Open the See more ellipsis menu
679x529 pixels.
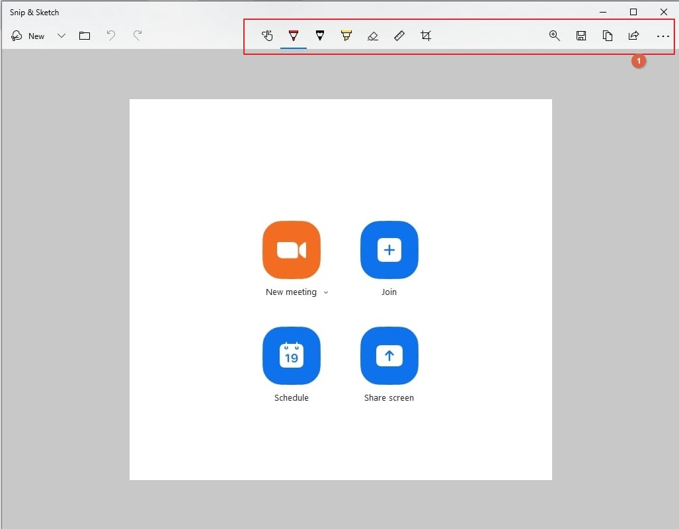(662, 36)
